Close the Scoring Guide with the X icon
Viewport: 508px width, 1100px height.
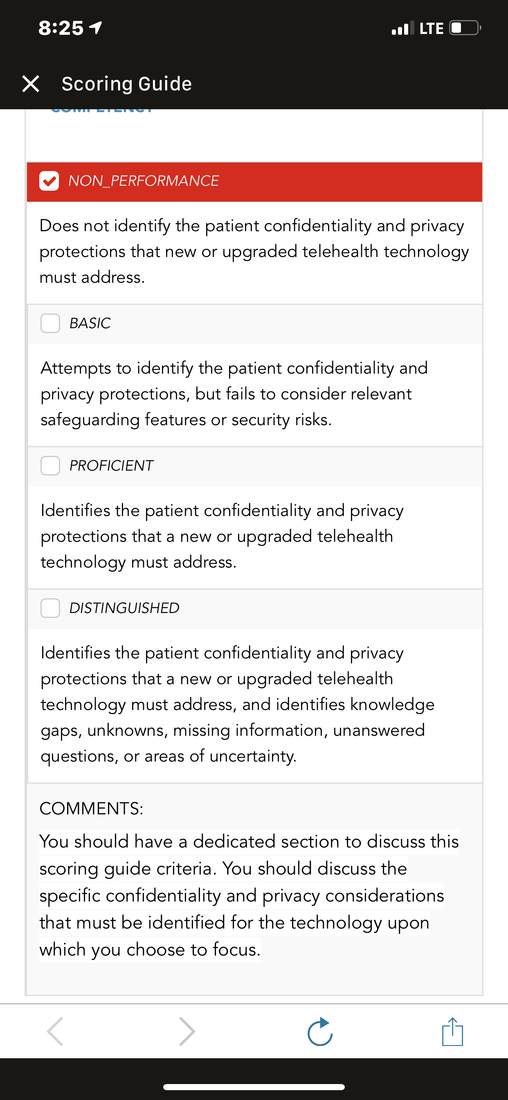click(x=31, y=84)
